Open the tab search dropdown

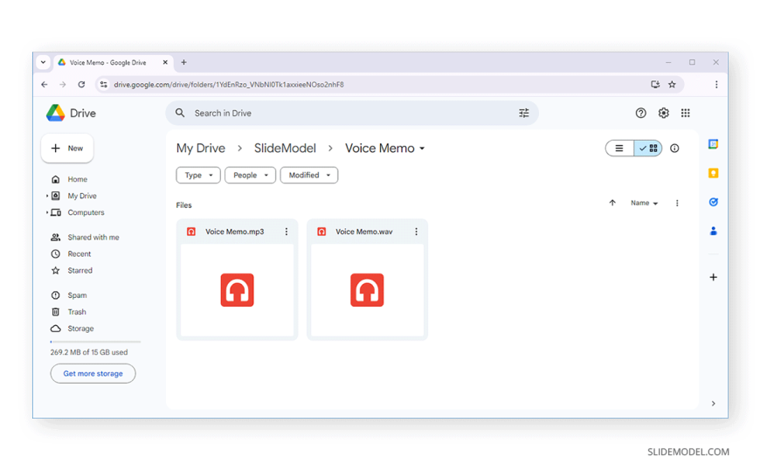pyautogui.click(x=43, y=62)
